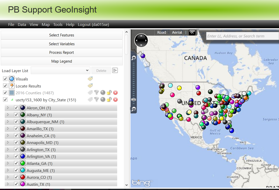Click the tag icon next to Locate Results

tap(90, 85)
